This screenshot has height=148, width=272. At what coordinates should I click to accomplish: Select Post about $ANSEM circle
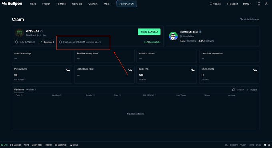[x=60, y=42]
